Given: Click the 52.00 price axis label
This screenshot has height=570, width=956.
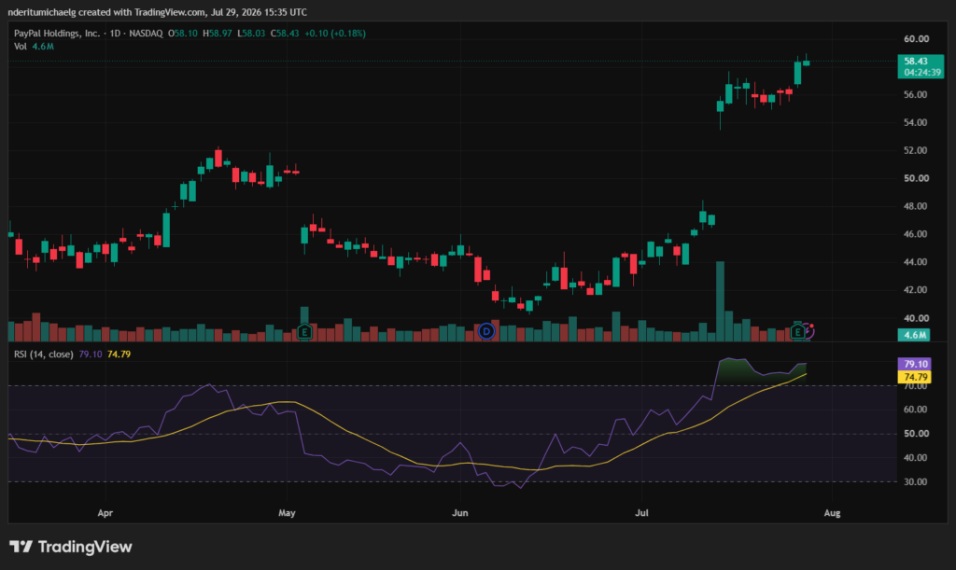Looking at the screenshot, I should coord(916,150).
